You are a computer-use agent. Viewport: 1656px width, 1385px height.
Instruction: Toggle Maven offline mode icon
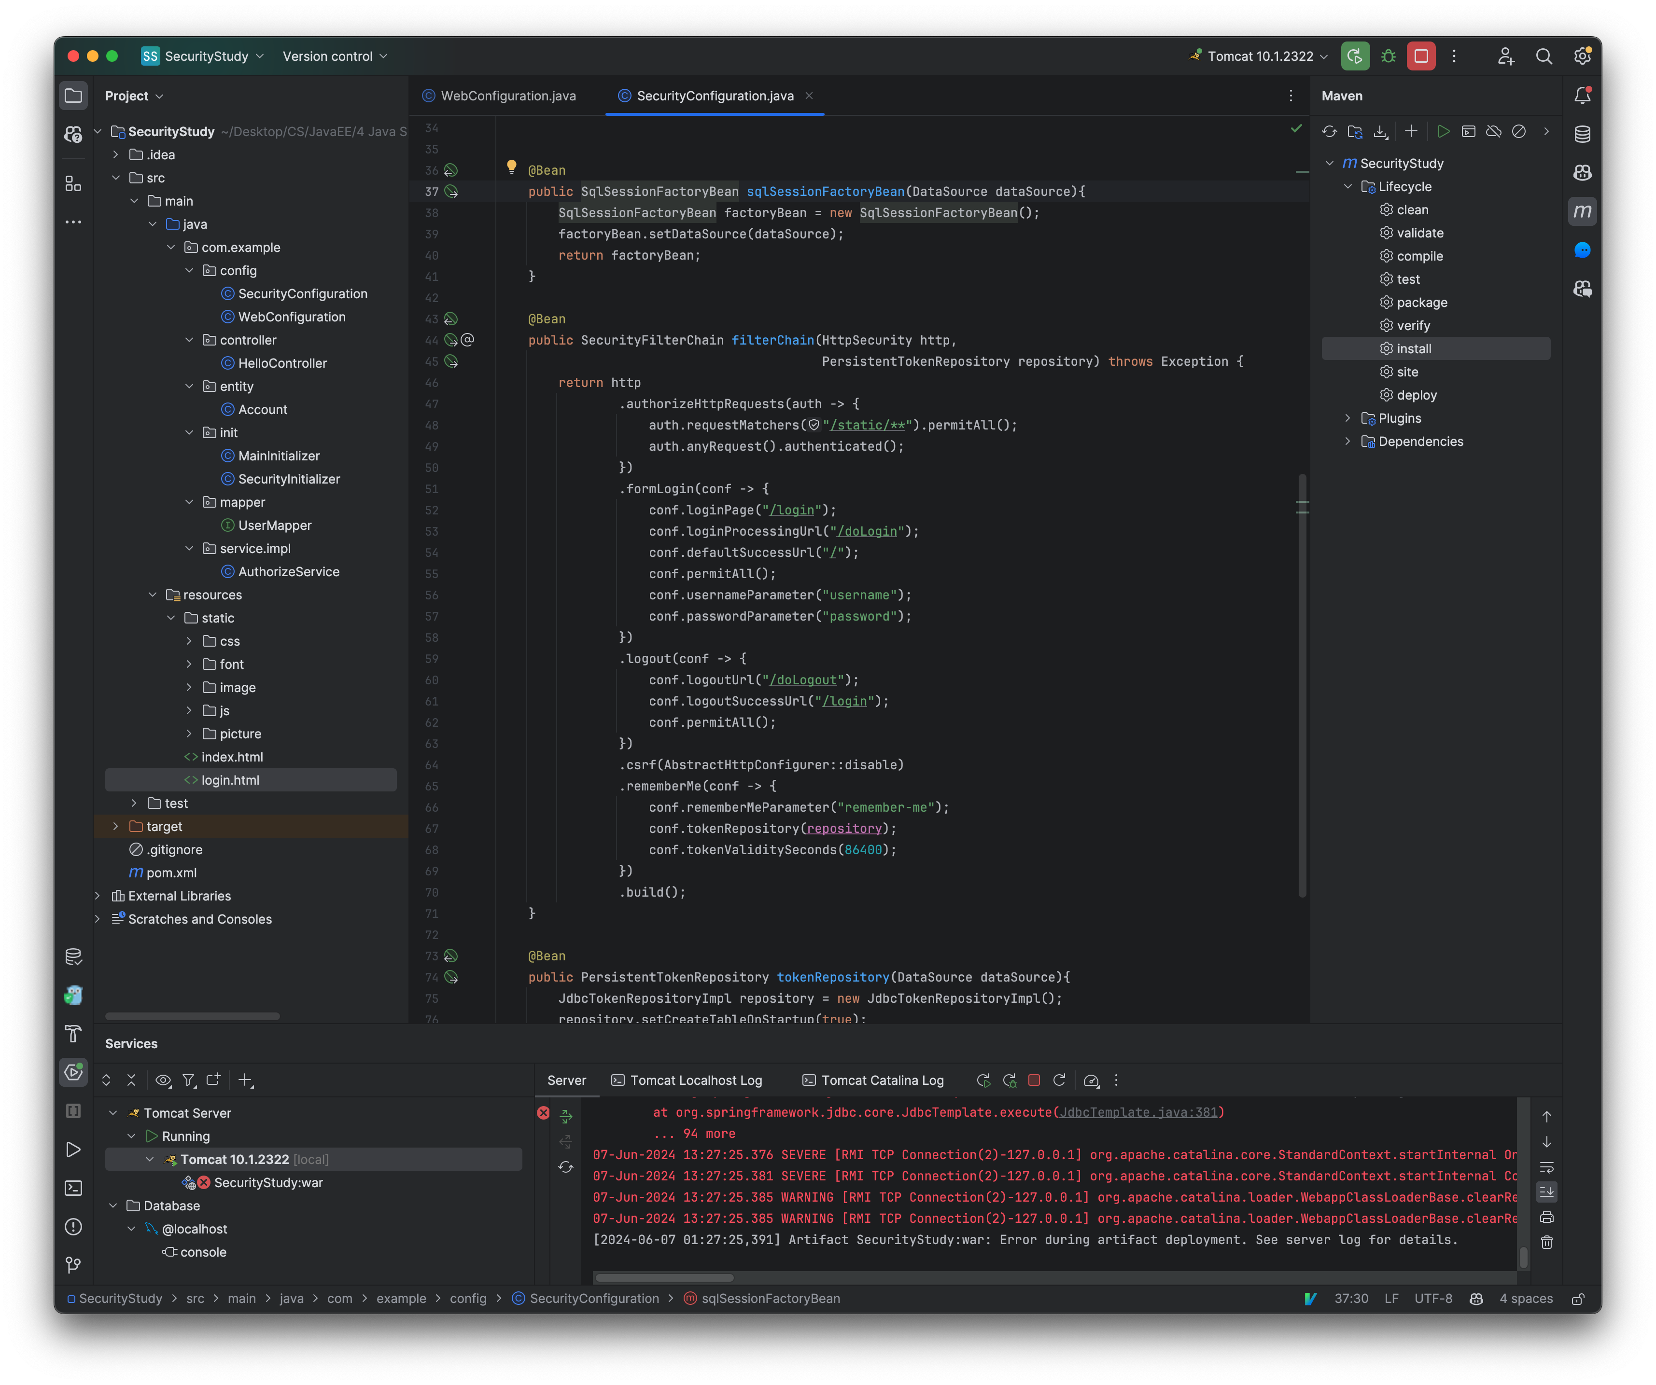point(1494,132)
